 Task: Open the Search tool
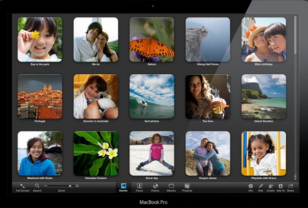[37, 186]
